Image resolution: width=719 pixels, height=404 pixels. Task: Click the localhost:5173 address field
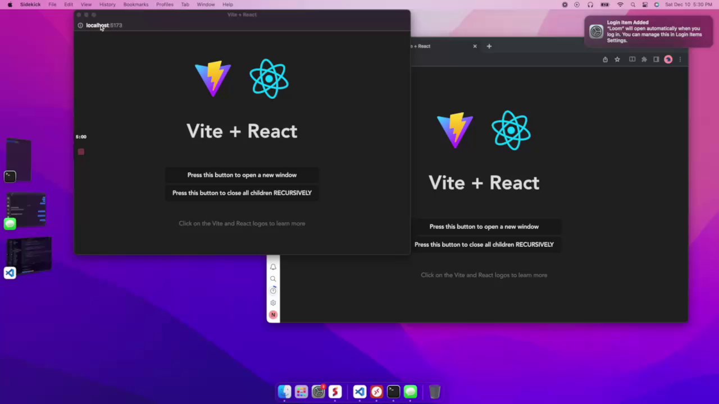104,25
